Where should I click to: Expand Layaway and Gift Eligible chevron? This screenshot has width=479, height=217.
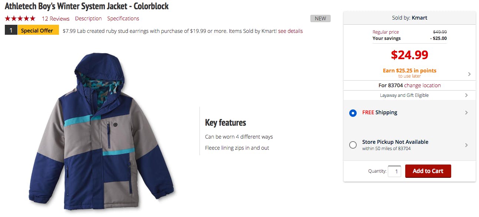[466, 95]
